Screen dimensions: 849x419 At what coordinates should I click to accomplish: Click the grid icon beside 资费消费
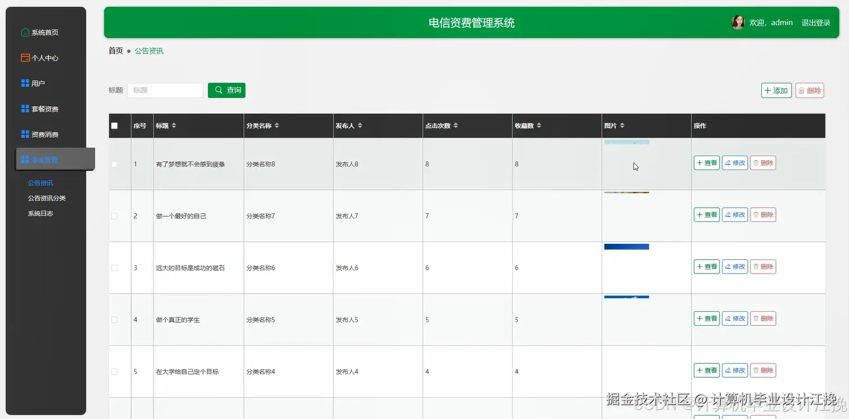pyautogui.click(x=25, y=134)
